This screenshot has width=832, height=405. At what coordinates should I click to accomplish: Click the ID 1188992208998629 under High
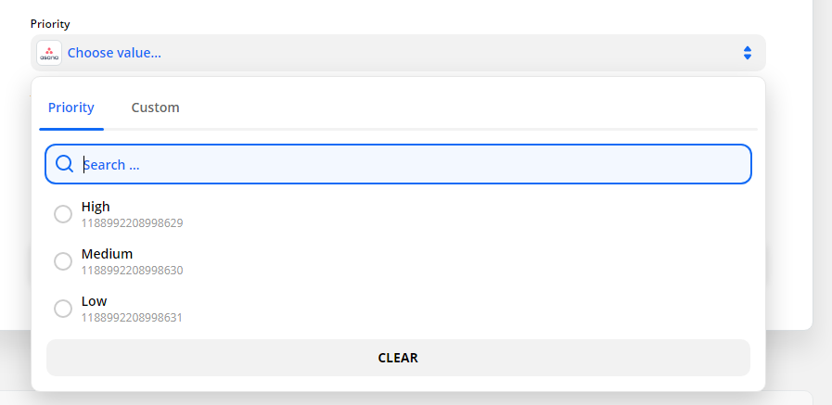coord(132,222)
